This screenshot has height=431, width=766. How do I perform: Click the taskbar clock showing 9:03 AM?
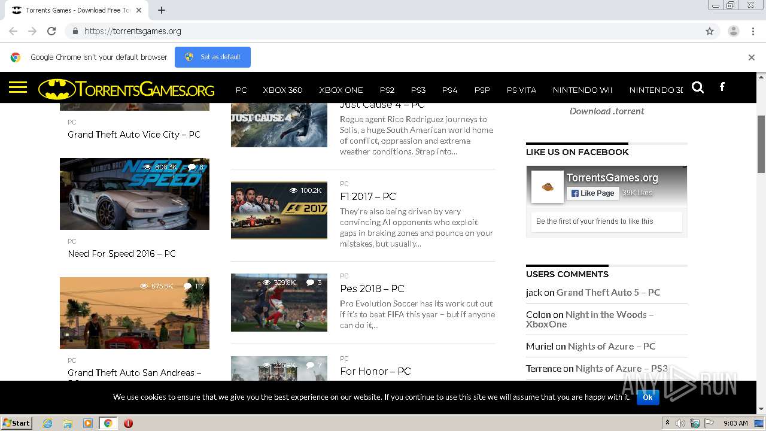pyautogui.click(x=735, y=423)
